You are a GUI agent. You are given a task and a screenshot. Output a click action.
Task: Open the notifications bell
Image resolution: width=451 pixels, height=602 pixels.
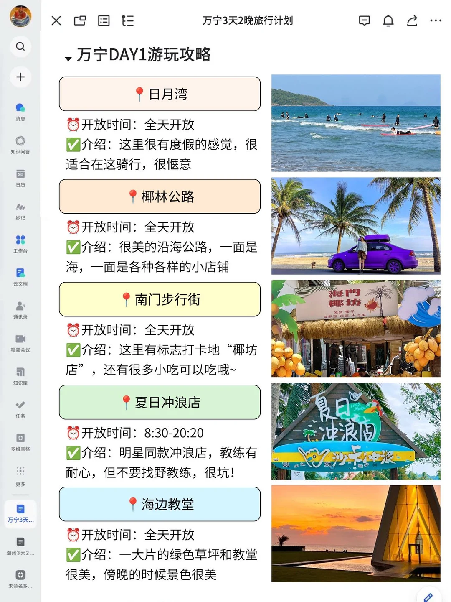(x=388, y=20)
